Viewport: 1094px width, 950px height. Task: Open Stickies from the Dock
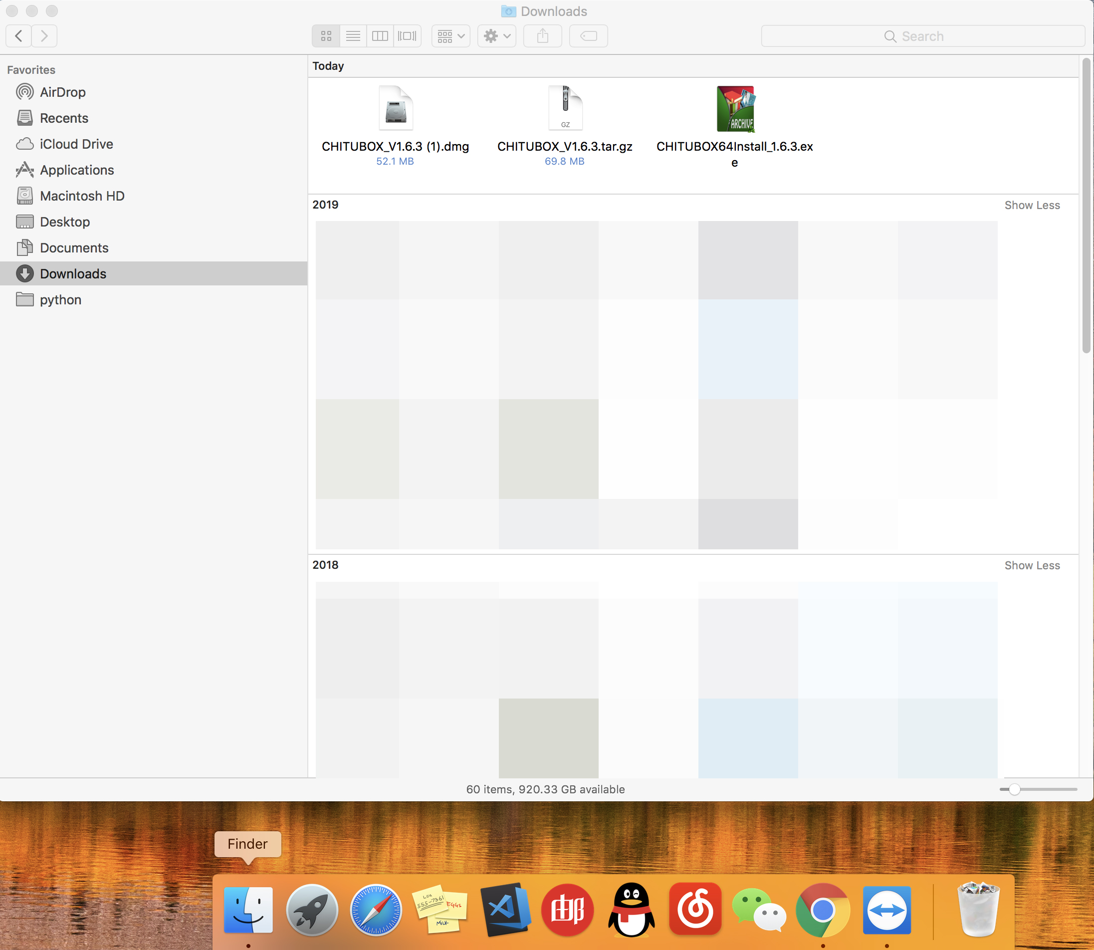pyautogui.click(x=440, y=910)
